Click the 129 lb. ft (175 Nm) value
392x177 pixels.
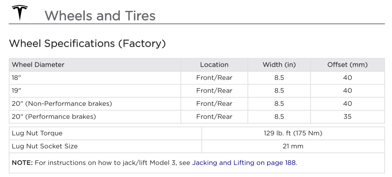coord(293,133)
